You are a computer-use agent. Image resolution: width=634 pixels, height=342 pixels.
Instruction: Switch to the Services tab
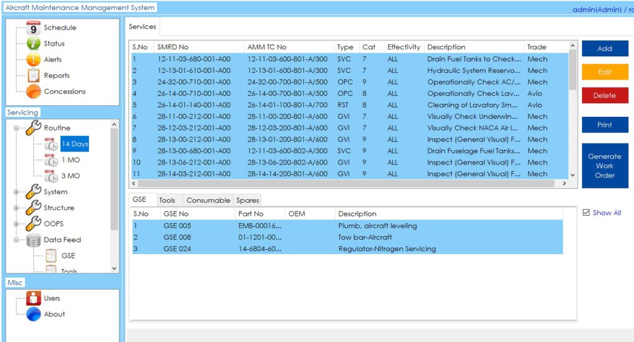click(142, 27)
